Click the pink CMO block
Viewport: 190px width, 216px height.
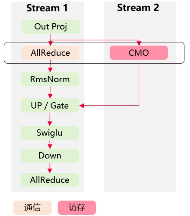coord(139,52)
